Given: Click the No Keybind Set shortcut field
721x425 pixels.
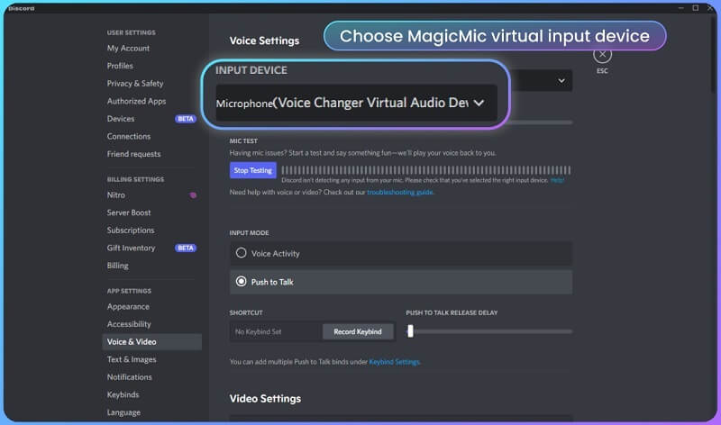Looking at the screenshot, I should click(x=276, y=331).
